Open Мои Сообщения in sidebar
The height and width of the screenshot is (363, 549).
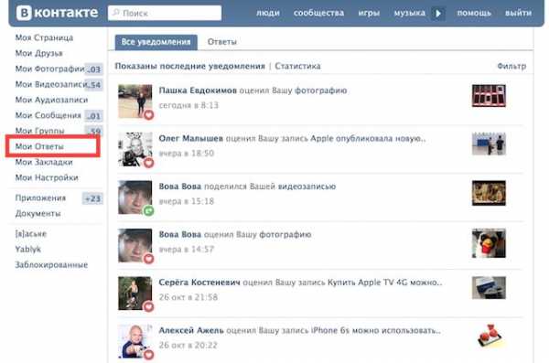pos(48,115)
